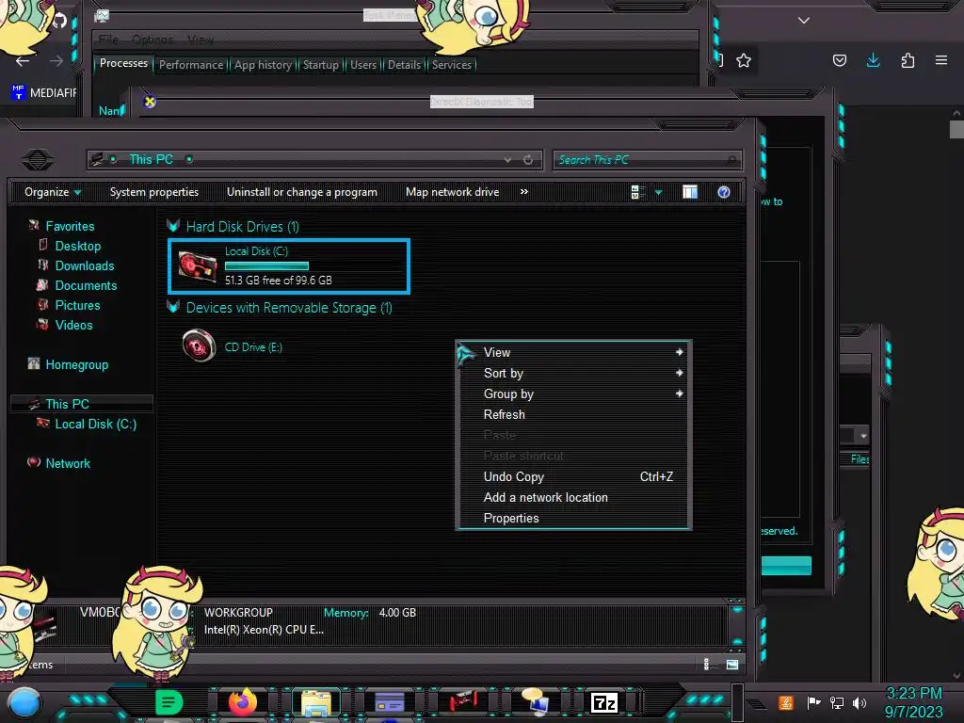The image size is (964, 723).
Task: Open Pictures in the sidebar
Action: pyautogui.click(x=77, y=305)
